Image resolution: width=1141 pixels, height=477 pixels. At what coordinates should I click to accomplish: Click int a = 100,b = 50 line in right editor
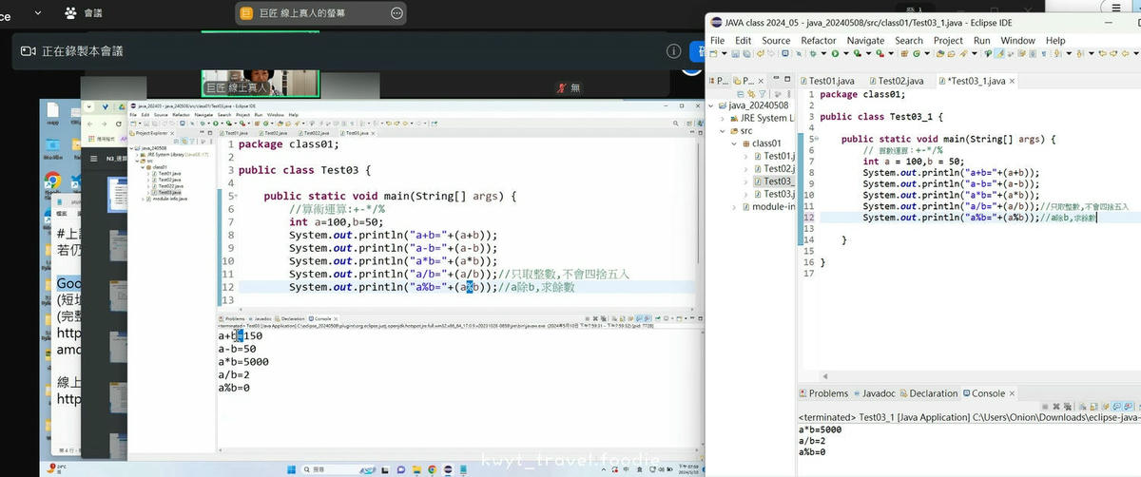coord(913,162)
